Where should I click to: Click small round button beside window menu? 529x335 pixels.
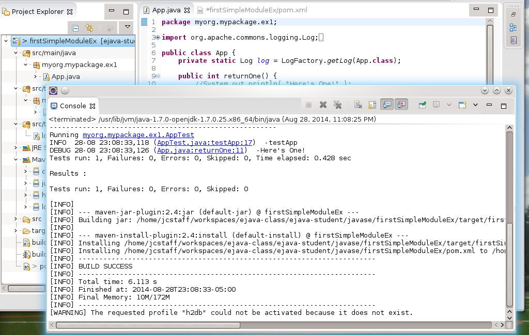click(65, 90)
